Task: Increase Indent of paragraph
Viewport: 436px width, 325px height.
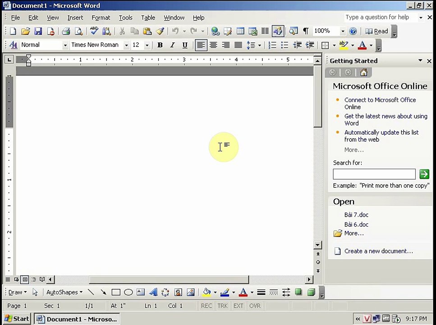Action: 310,45
